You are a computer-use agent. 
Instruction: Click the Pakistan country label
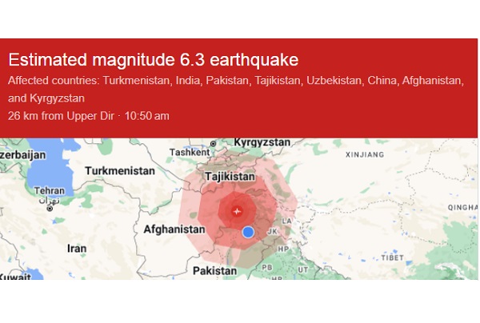coord(215,271)
